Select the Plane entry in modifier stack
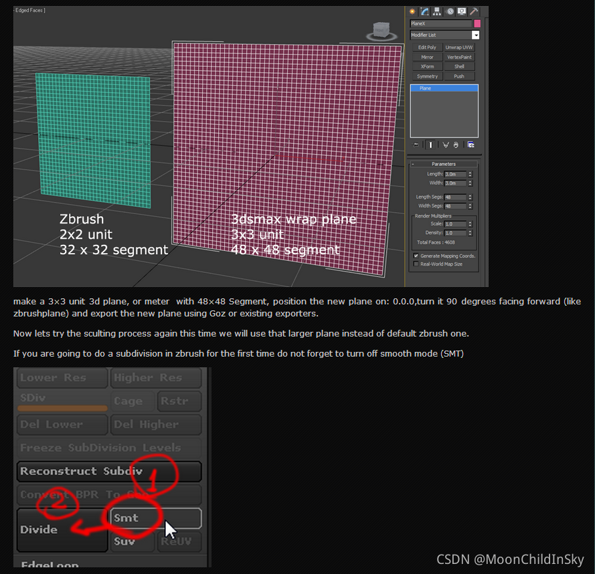The width and height of the screenshot is (595, 574). tap(444, 88)
